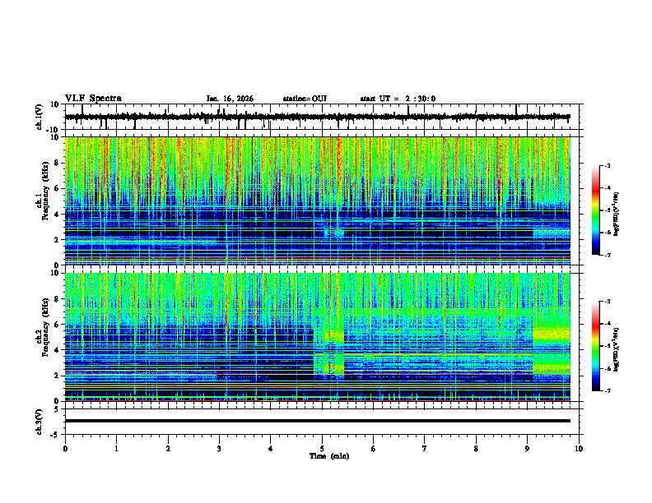This screenshot has height=503, width=652.
Task: Select the ch.1 "Frequency (kHz)" axis label
Action: pyautogui.click(x=45, y=192)
